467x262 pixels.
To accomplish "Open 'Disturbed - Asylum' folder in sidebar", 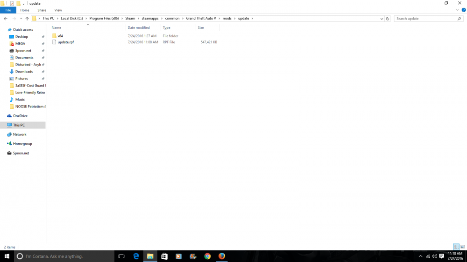I will tap(28, 65).
